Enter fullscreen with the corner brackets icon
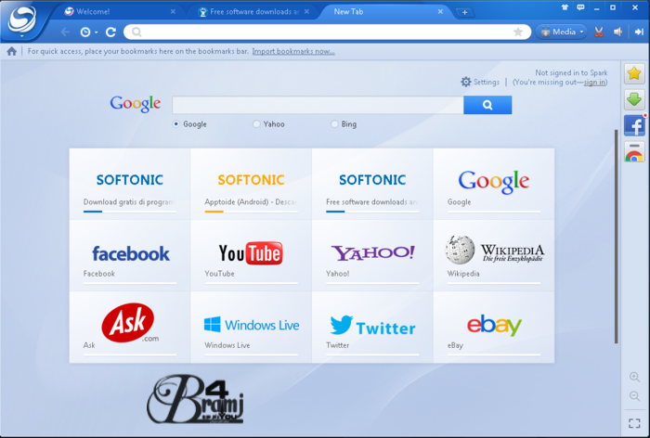This screenshot has height=438, width=650. 634,423
